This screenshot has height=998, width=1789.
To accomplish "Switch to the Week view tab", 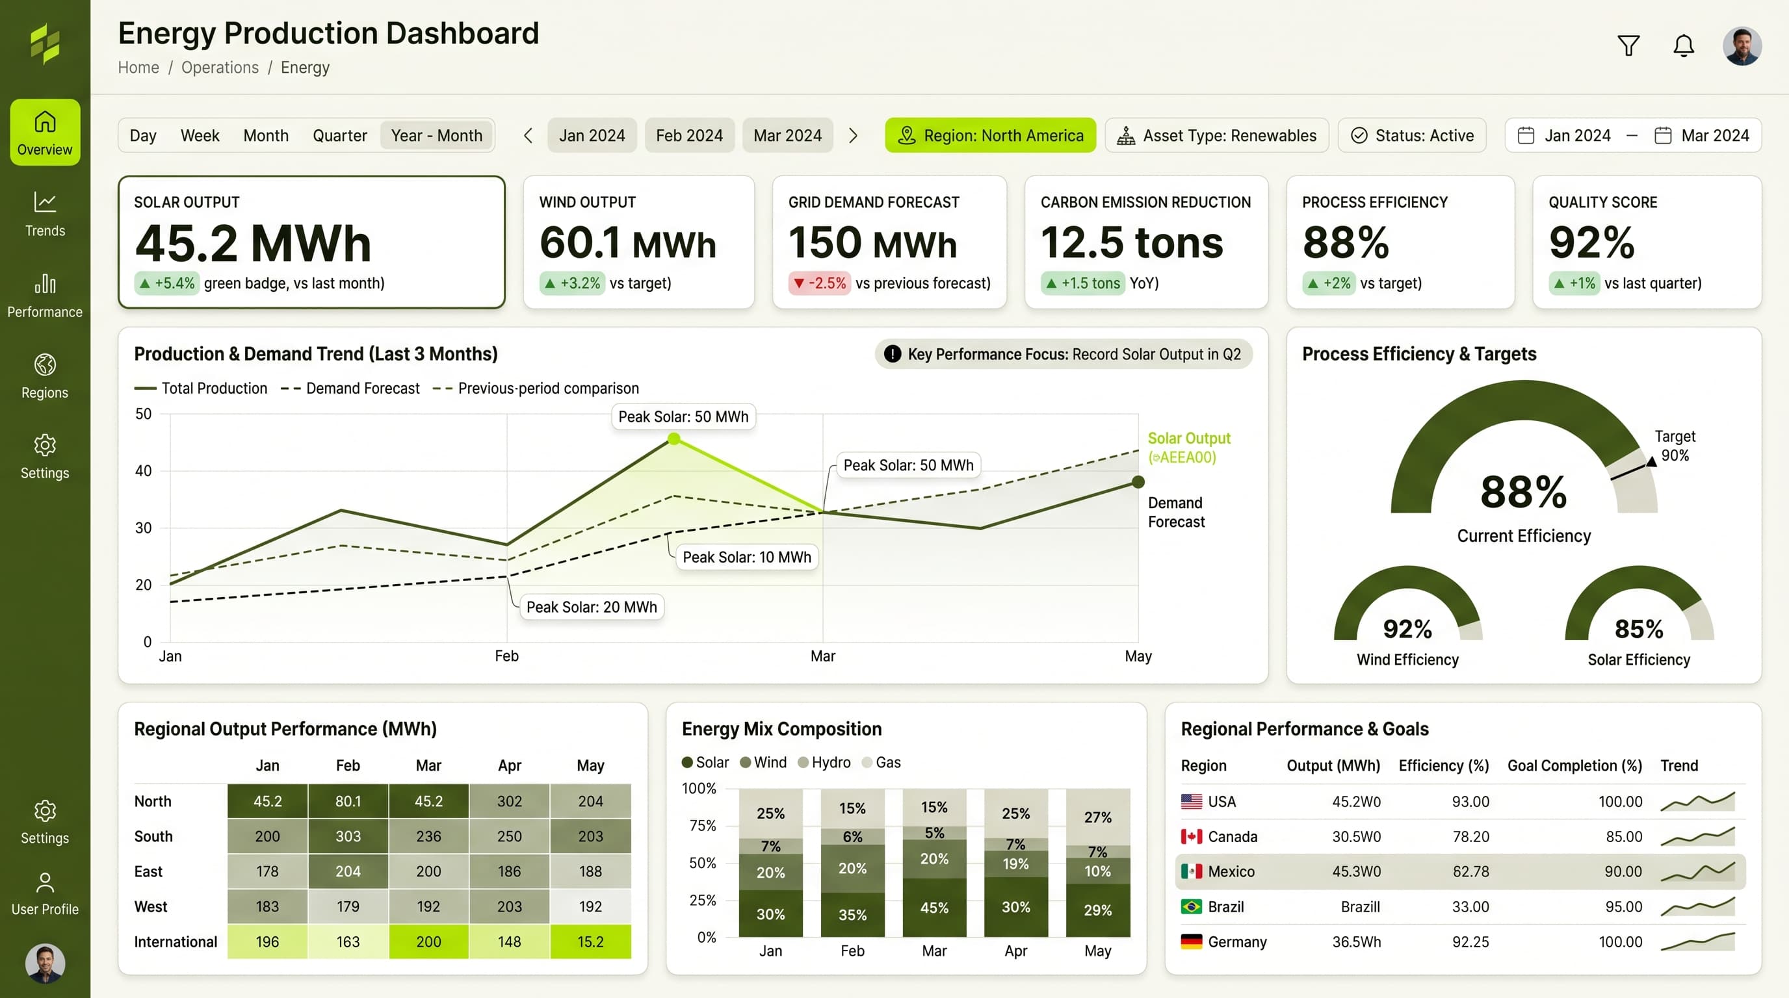I will click(200, 135).
